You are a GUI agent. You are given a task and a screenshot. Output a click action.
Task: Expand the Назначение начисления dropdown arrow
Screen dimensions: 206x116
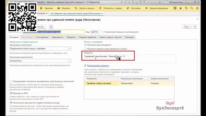[70, 49]
